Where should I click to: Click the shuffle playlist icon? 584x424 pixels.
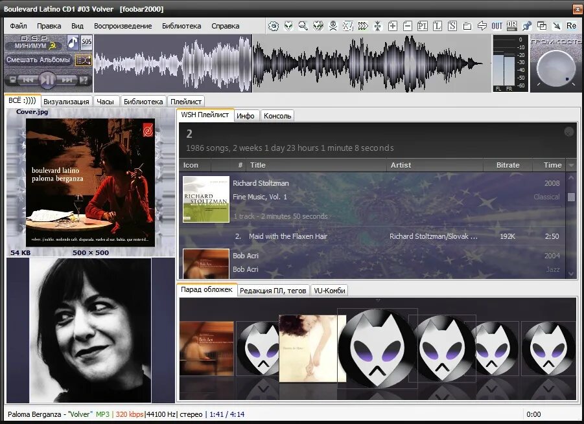(x=83, y=60)
